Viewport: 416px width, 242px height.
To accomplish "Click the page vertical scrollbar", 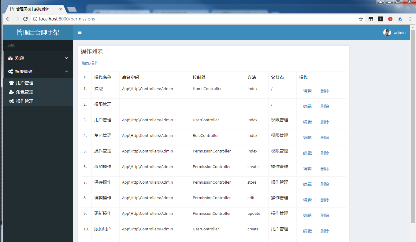I will [x=413, y=126].
